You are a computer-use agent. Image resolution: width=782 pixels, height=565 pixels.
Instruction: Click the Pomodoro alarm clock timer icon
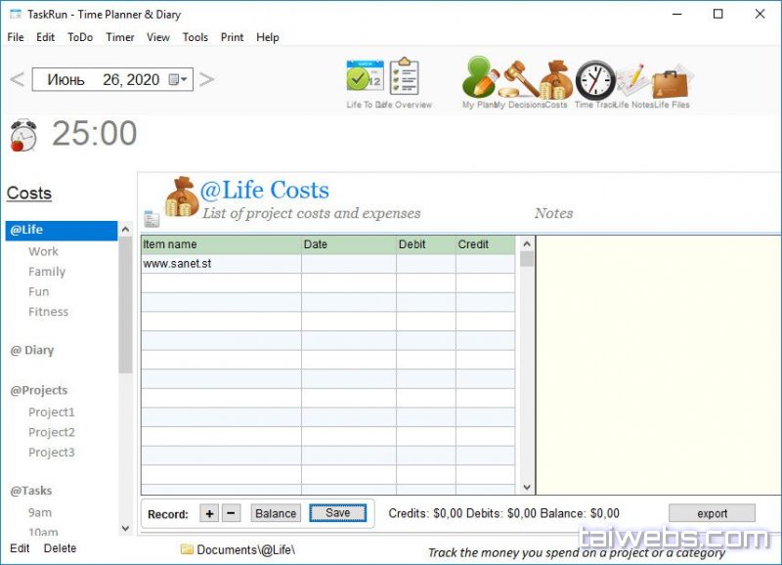click(x=22, y=135)
